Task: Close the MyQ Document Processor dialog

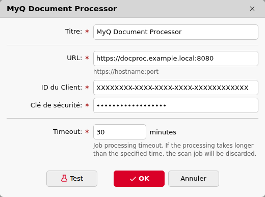Action: 252,9
